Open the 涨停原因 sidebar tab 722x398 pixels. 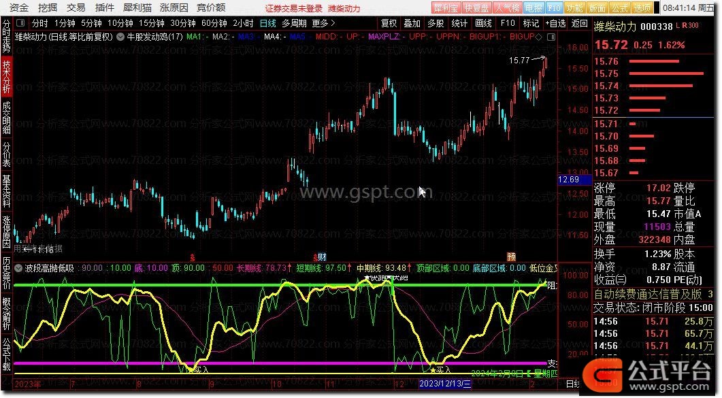tap(6, 232)
